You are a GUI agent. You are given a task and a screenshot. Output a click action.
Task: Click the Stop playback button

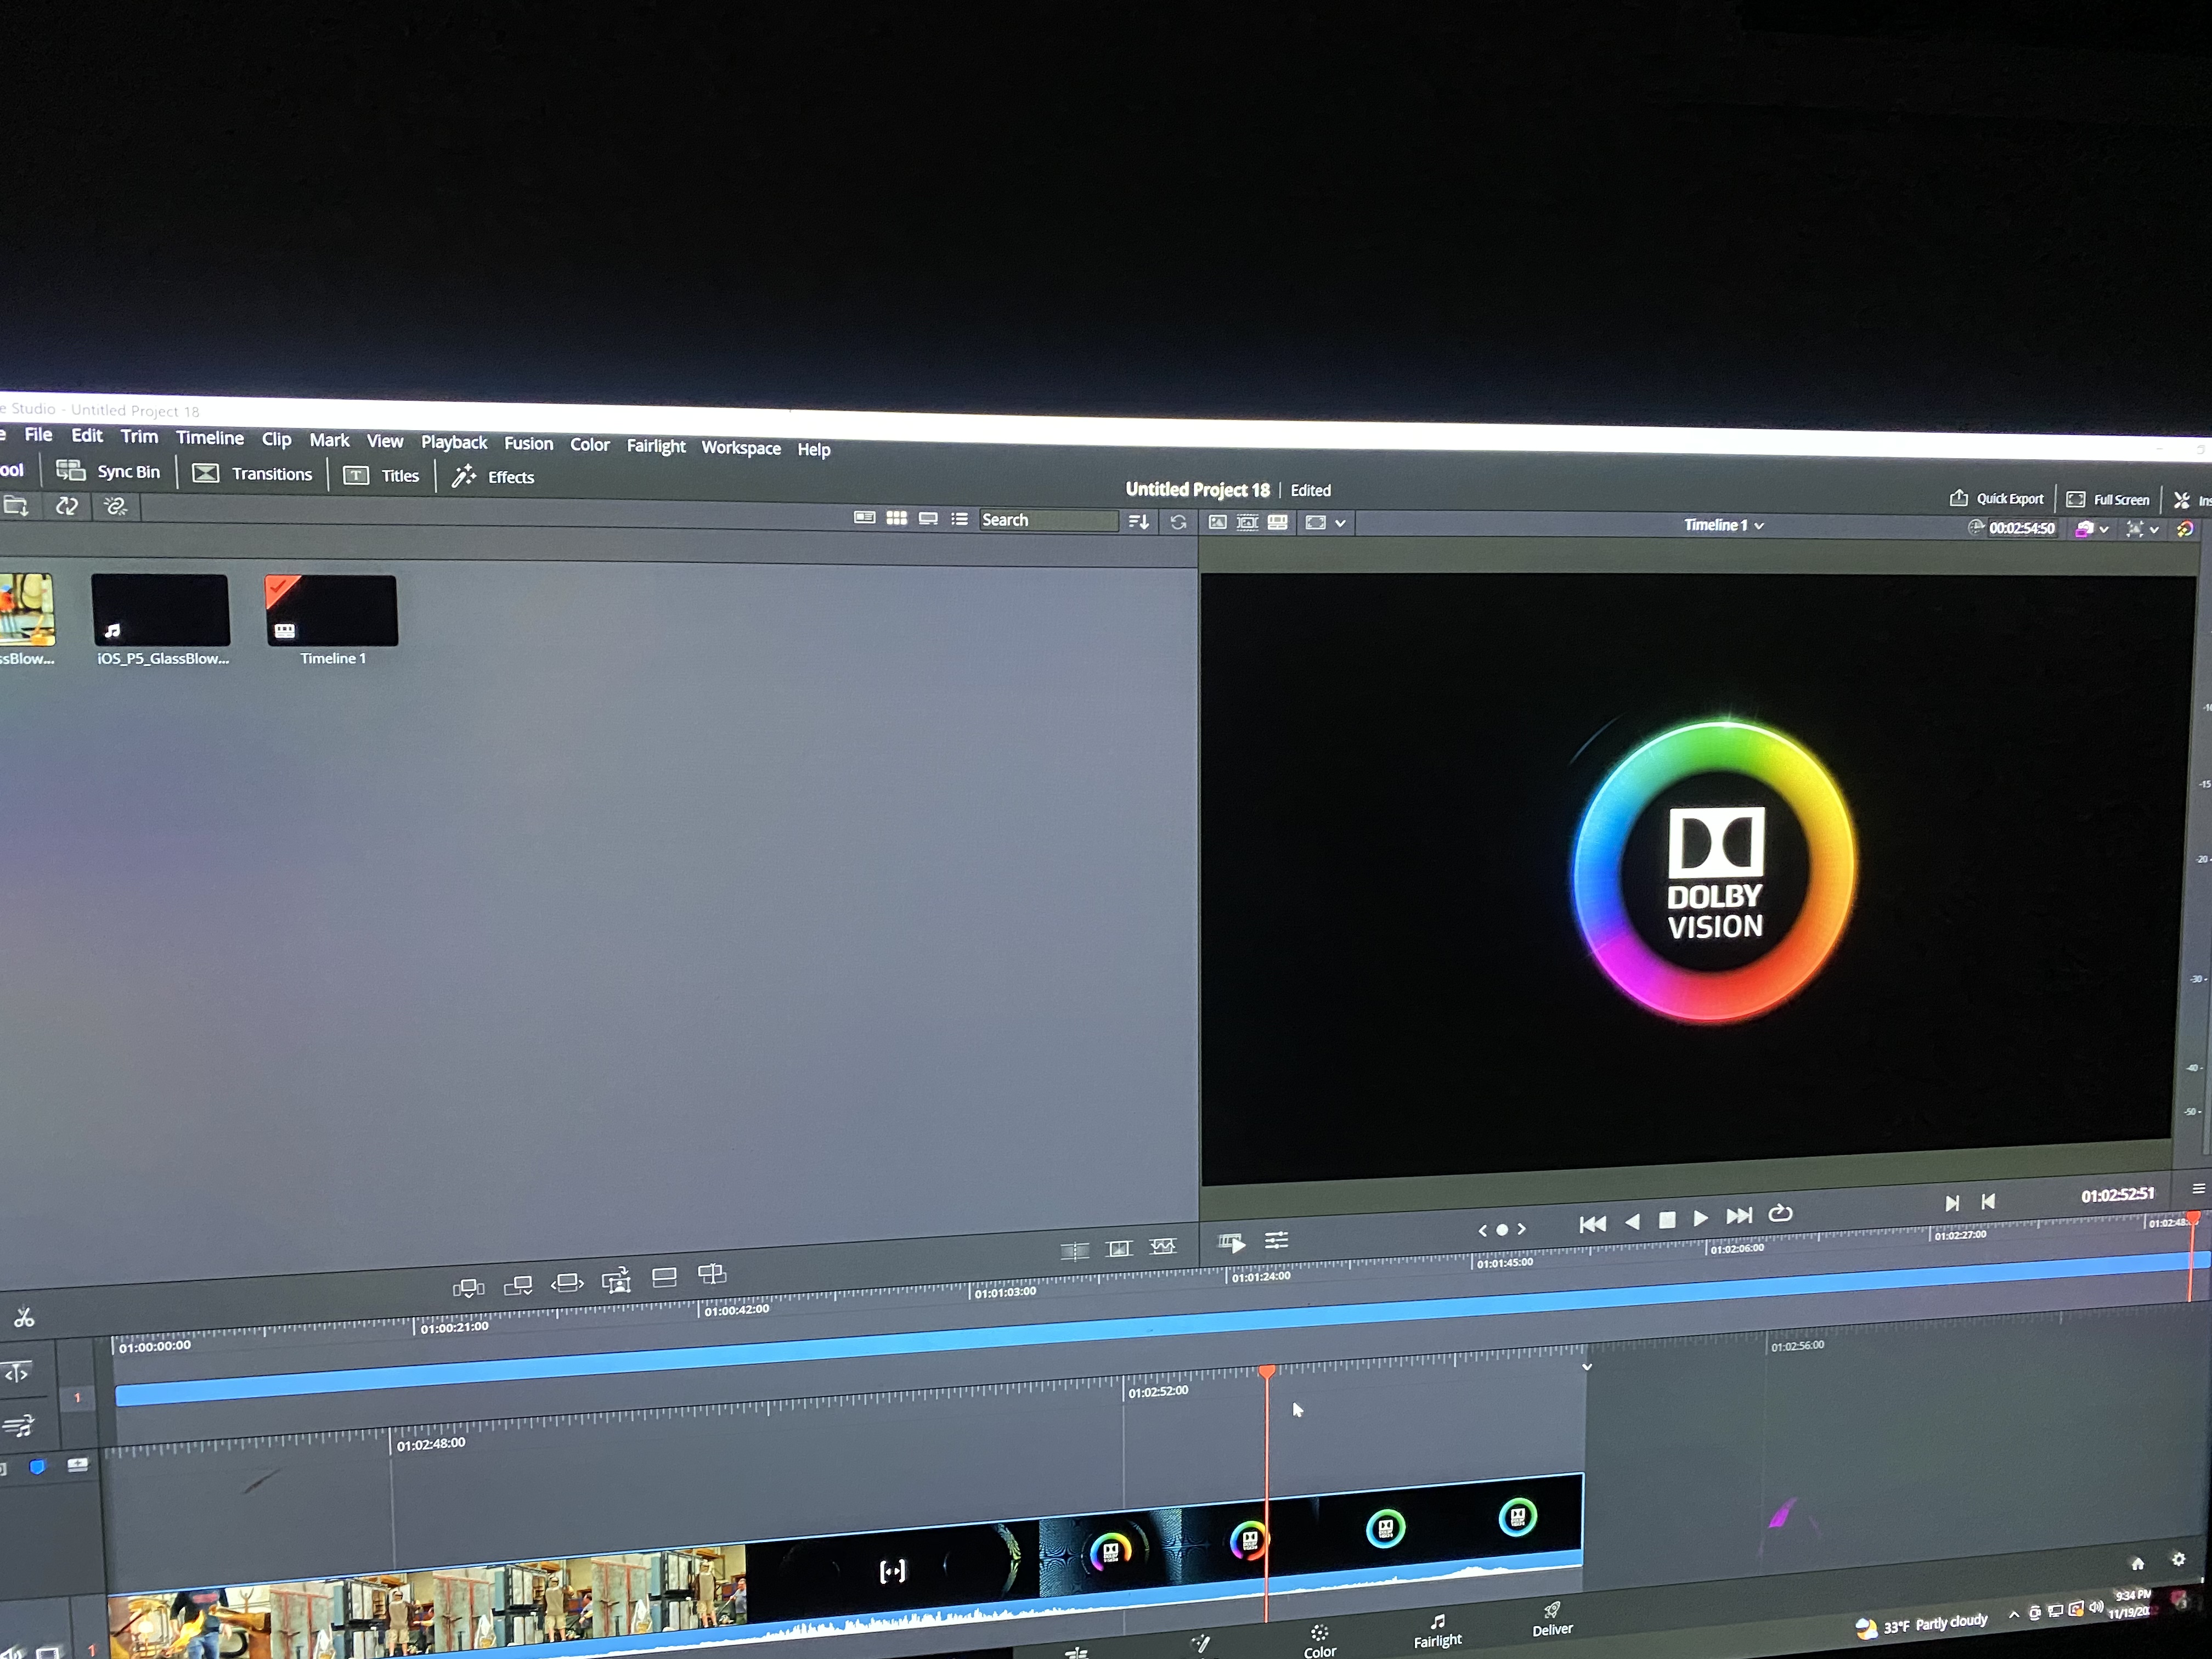[x=1667, y=1220]
